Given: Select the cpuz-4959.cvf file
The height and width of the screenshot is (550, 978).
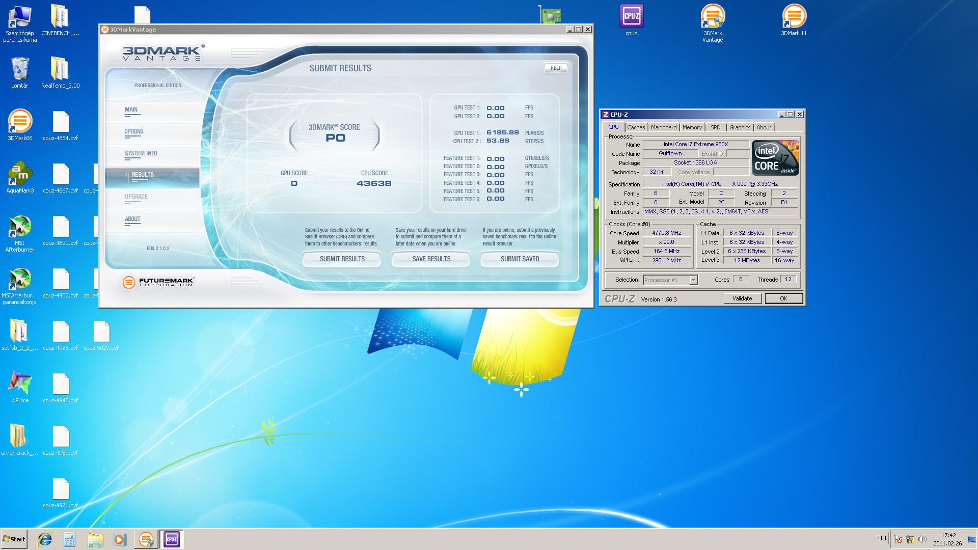Looking at the screenshot, I should 61,440.
